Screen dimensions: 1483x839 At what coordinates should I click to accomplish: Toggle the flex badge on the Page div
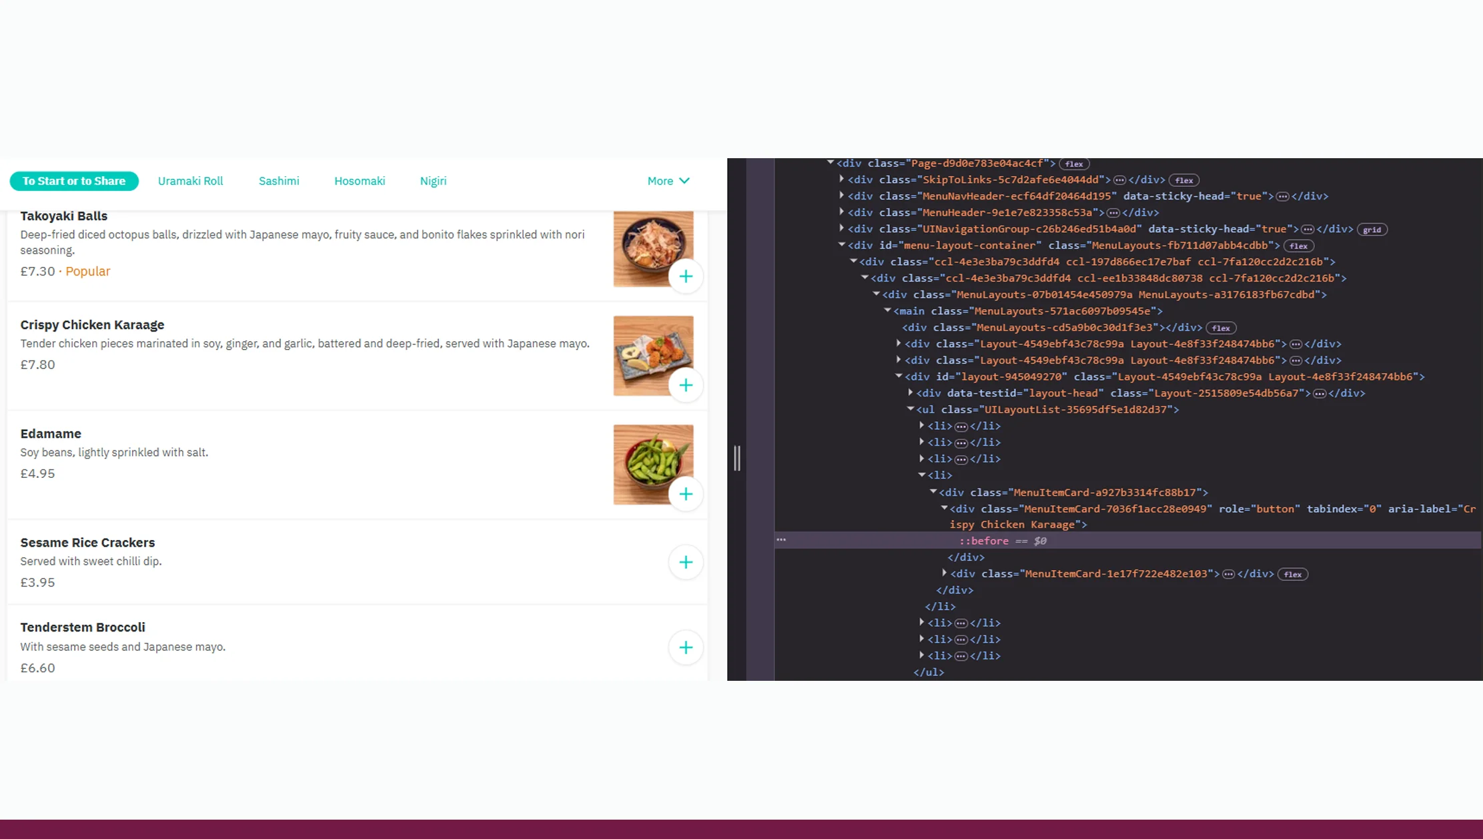1075,164
